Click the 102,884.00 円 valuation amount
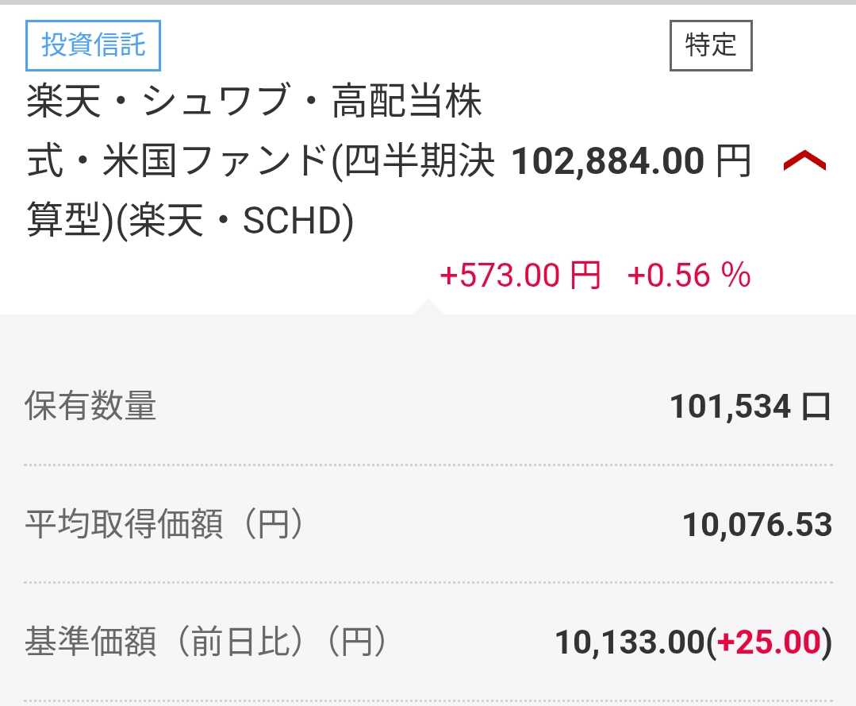856x706 pixels. point(608,163)
